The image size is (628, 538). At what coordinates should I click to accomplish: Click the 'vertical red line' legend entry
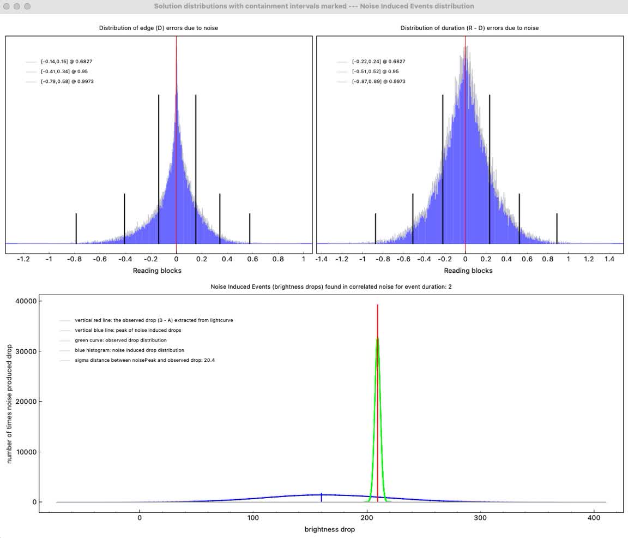point(154,320)
